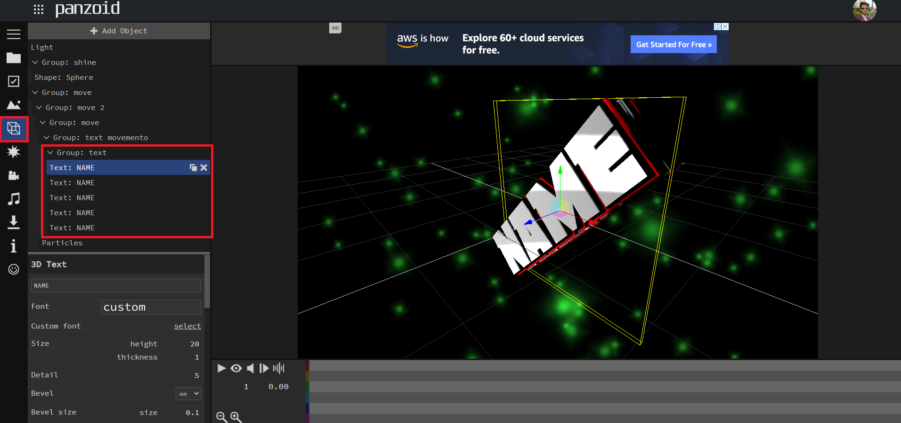Viewport: 901px width, 423px height.
Task: Click the Custom font select link
Action: 187,326
